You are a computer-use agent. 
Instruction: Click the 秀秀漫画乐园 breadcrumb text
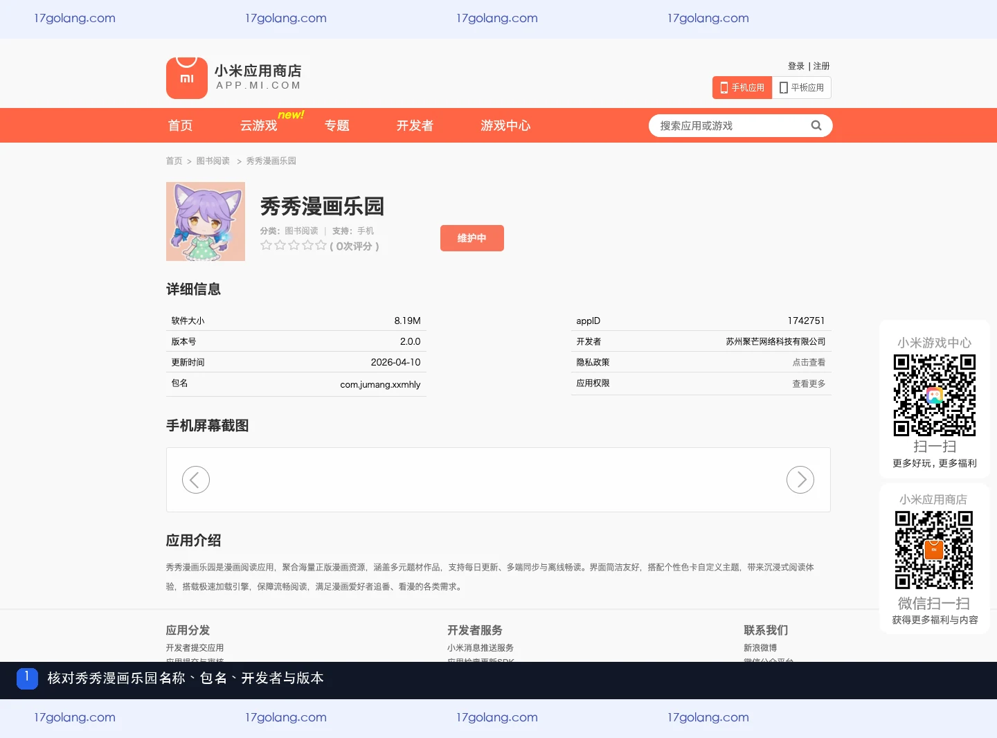(x=271, y=161)
